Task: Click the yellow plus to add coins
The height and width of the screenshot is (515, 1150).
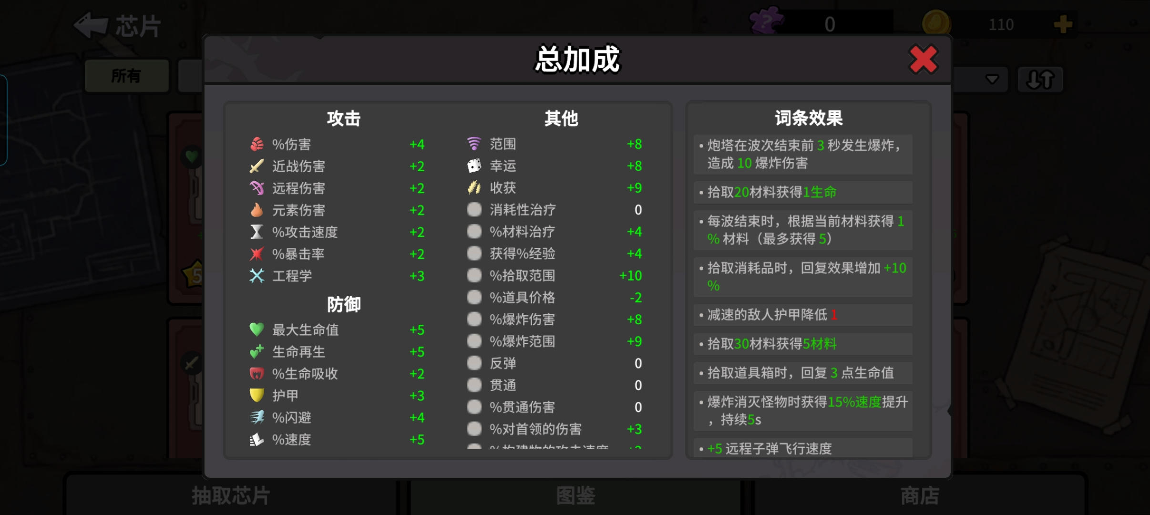Action: click(x=1063, y=24)
